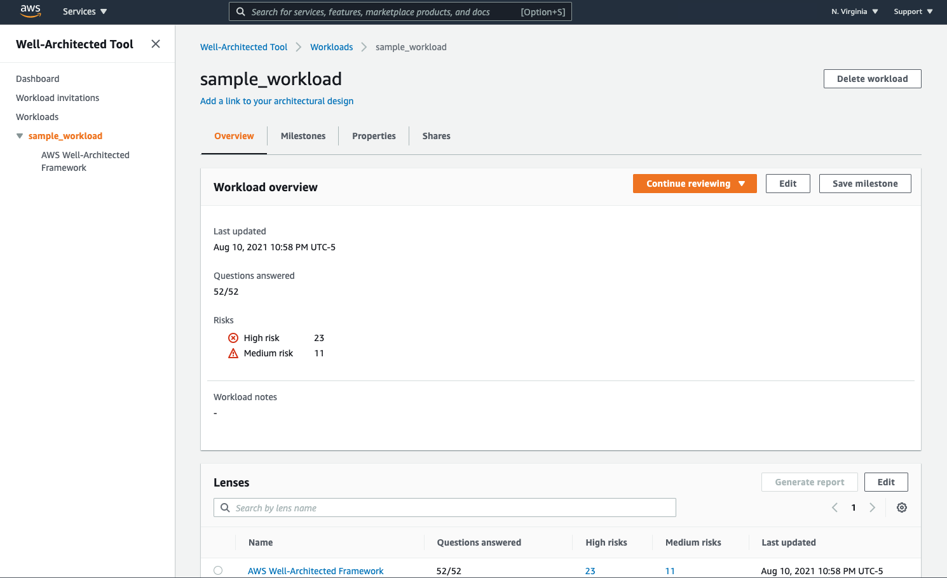The width and height of the screenshot is (947, 578).
Task: Click Add a link to your architectural design
Action: [276, 101]
